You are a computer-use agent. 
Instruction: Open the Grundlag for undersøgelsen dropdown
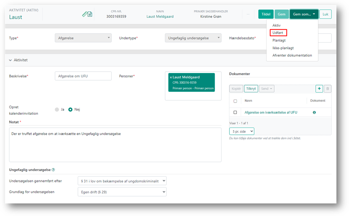[x=122, y=192]
